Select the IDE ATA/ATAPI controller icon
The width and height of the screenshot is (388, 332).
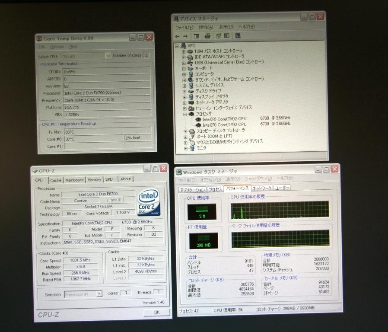[190, 57]
